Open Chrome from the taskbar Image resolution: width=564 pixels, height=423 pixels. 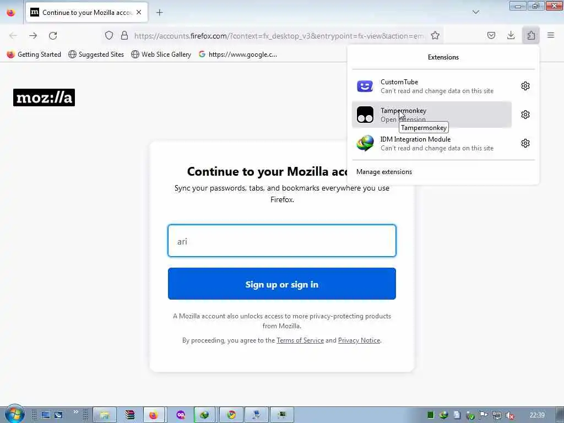coord(231,415)
